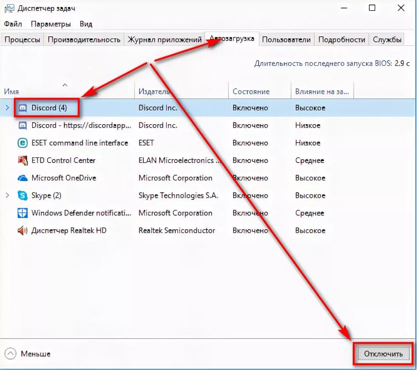Image resolution: width=417 pixels, height=370 pixels.
Task: Click Низкое impact in ESET row
Action: 308,143
